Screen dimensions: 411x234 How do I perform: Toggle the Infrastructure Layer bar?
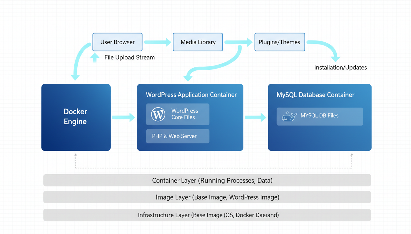pos(207,215)
